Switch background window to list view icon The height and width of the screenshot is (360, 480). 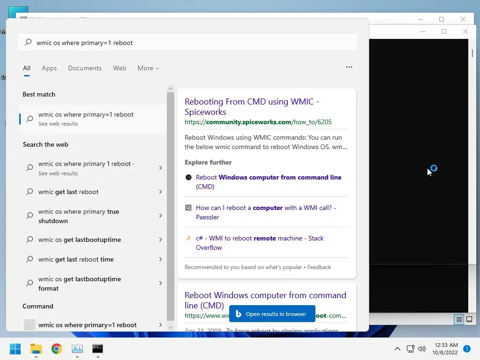point(459,320)
